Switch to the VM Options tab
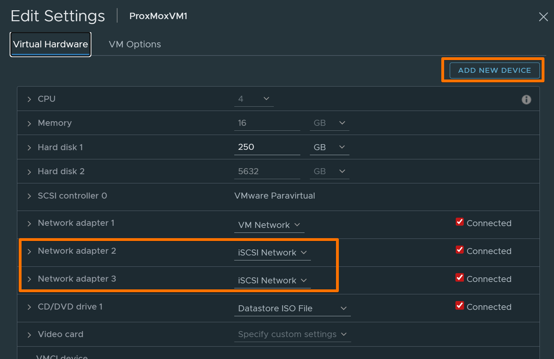This screenshot has height=359, width=554. (135, 44)
